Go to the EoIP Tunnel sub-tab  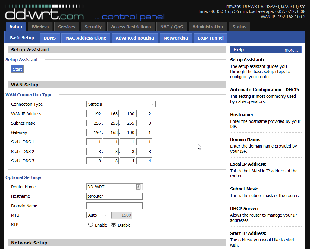tap(211, 38)
